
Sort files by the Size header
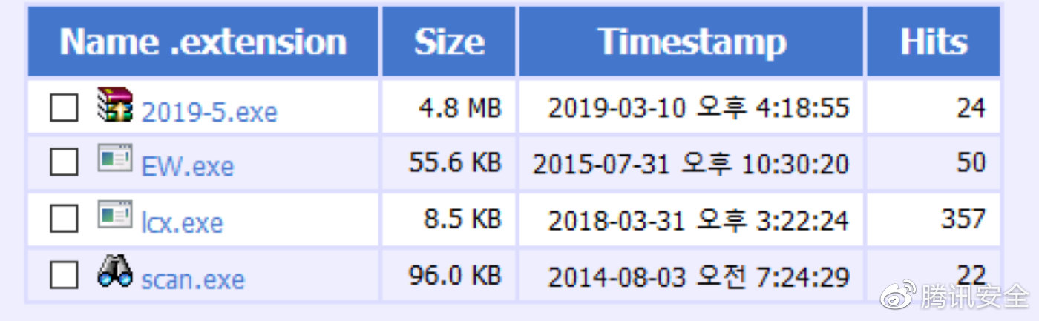[x=449, y=42]
